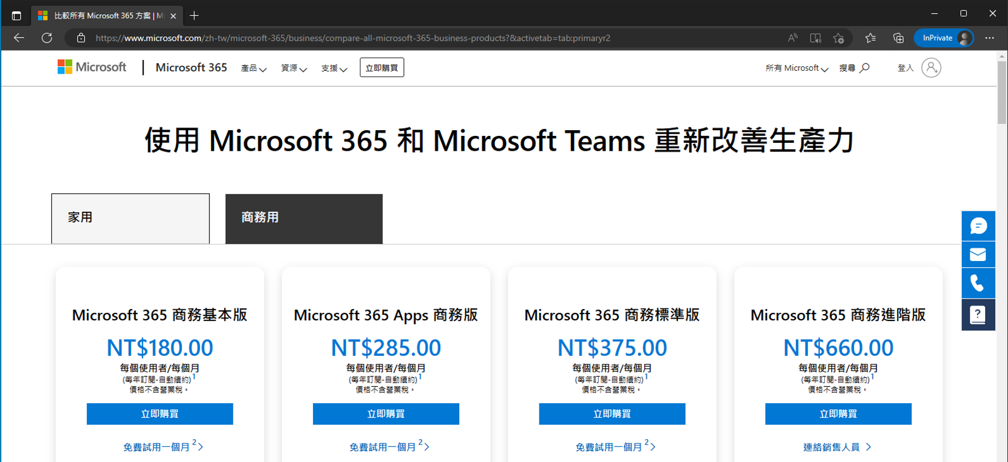
Task: Click the Microsoft 365 header link
Action: point(191,67)
